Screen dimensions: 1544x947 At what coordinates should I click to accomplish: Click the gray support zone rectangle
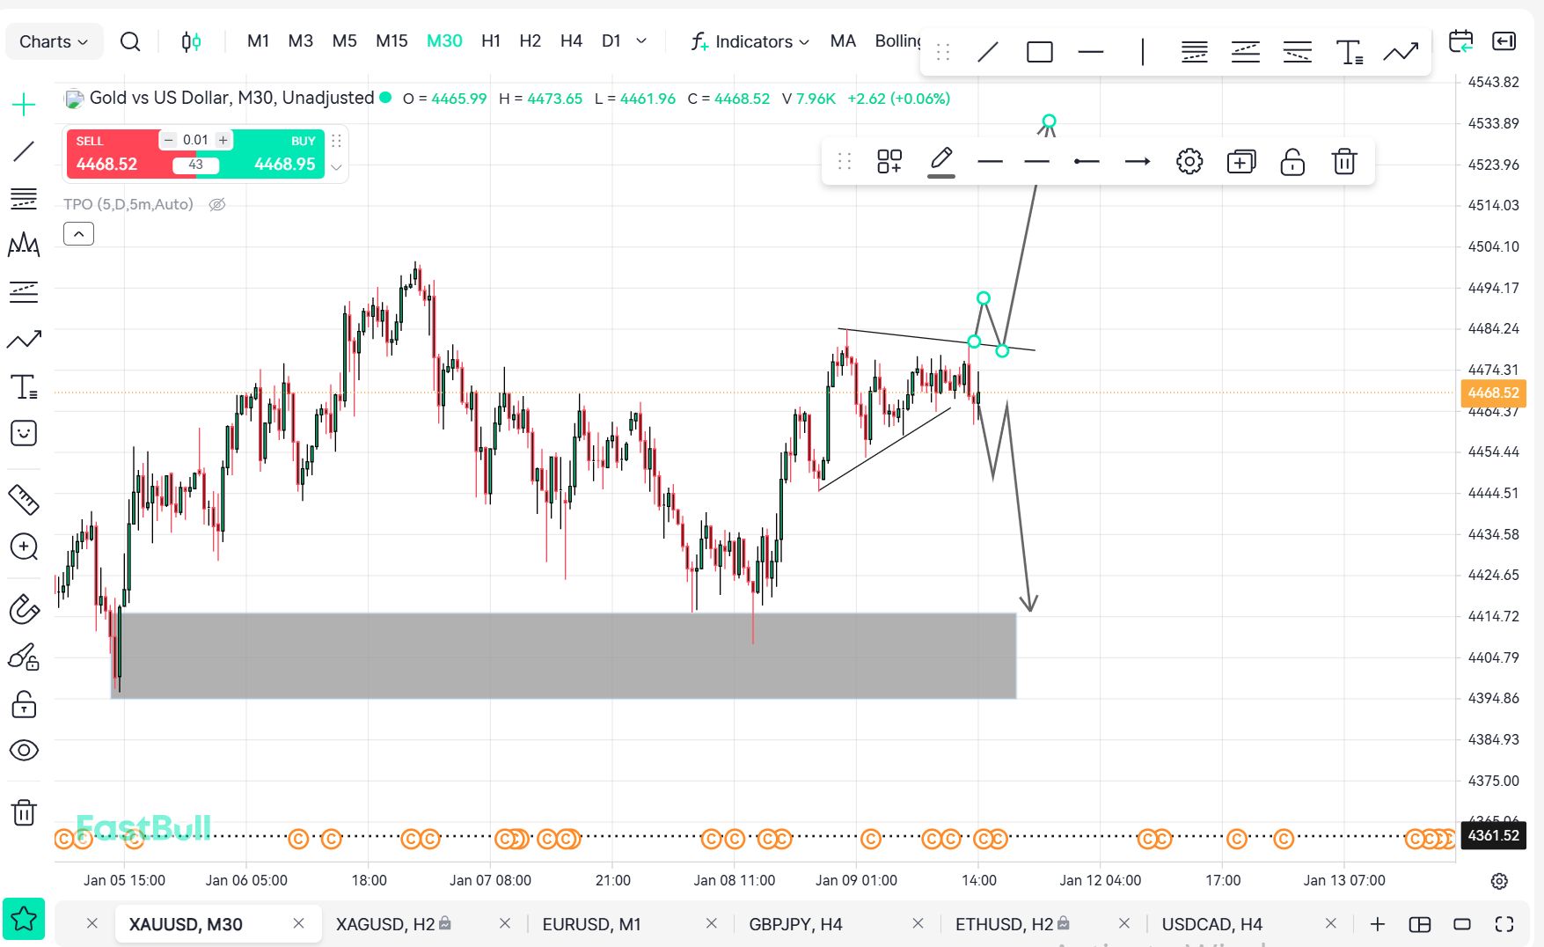tap(563, 656)
